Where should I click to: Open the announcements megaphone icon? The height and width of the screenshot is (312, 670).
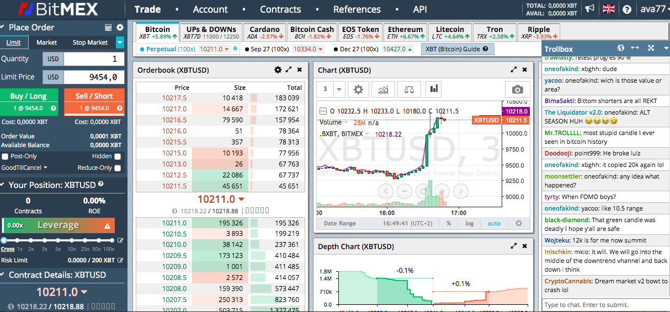pos(589,9)
